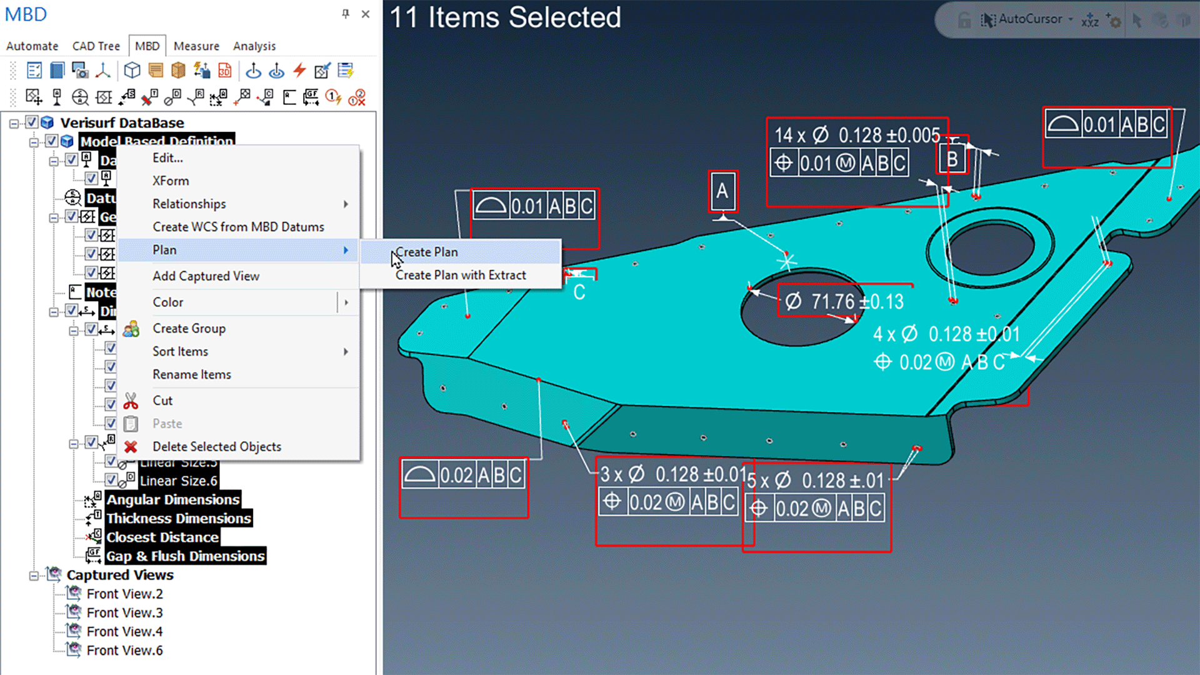Expand the Color submenu arrow
Image resolution: width=1200 pixels, height=675 pixels.
[x=346, y=302]
